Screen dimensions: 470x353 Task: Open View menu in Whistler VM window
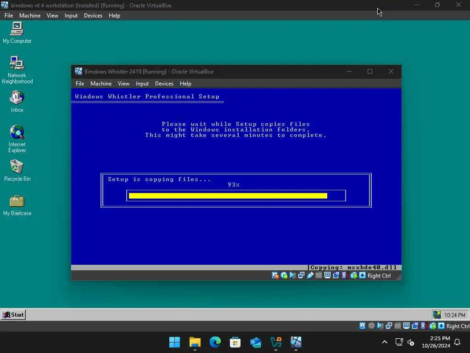tap(123, 84)
